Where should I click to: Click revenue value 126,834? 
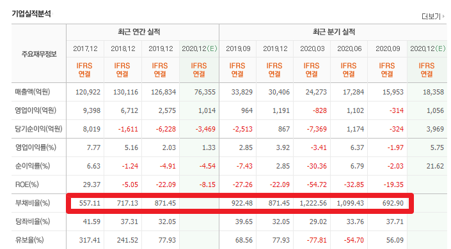pyautogui.click(x=163, y=92)
